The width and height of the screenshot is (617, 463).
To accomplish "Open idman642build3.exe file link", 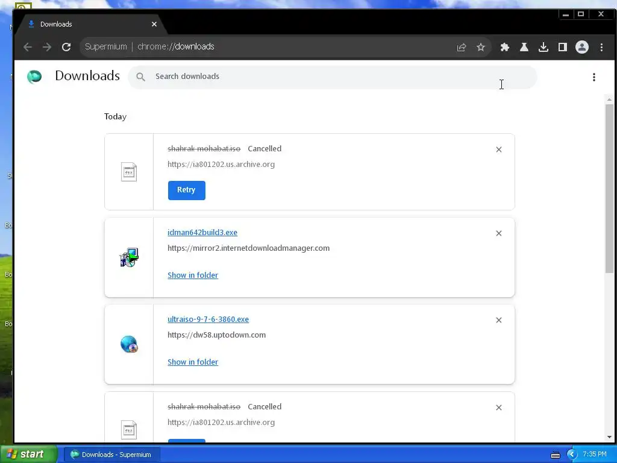I will tap(202, 232).
